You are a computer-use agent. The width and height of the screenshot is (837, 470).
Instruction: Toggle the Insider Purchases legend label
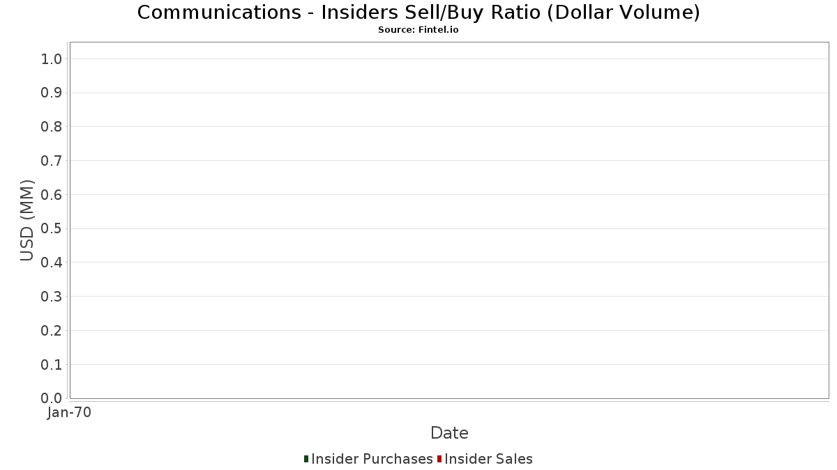coord(372,459)
